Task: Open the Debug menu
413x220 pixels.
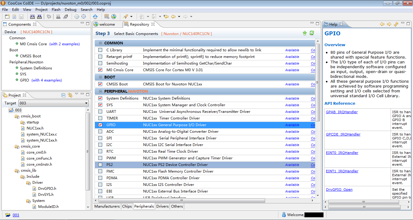Action: pos(70,9)
